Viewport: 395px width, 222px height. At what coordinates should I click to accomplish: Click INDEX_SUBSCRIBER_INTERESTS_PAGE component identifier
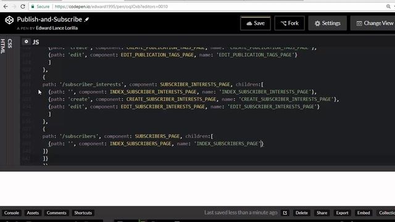[153, 92]
